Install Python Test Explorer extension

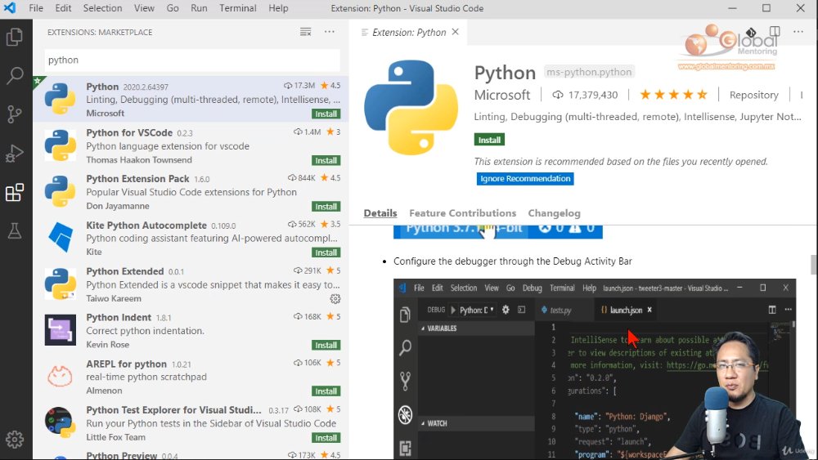point(326,438)
